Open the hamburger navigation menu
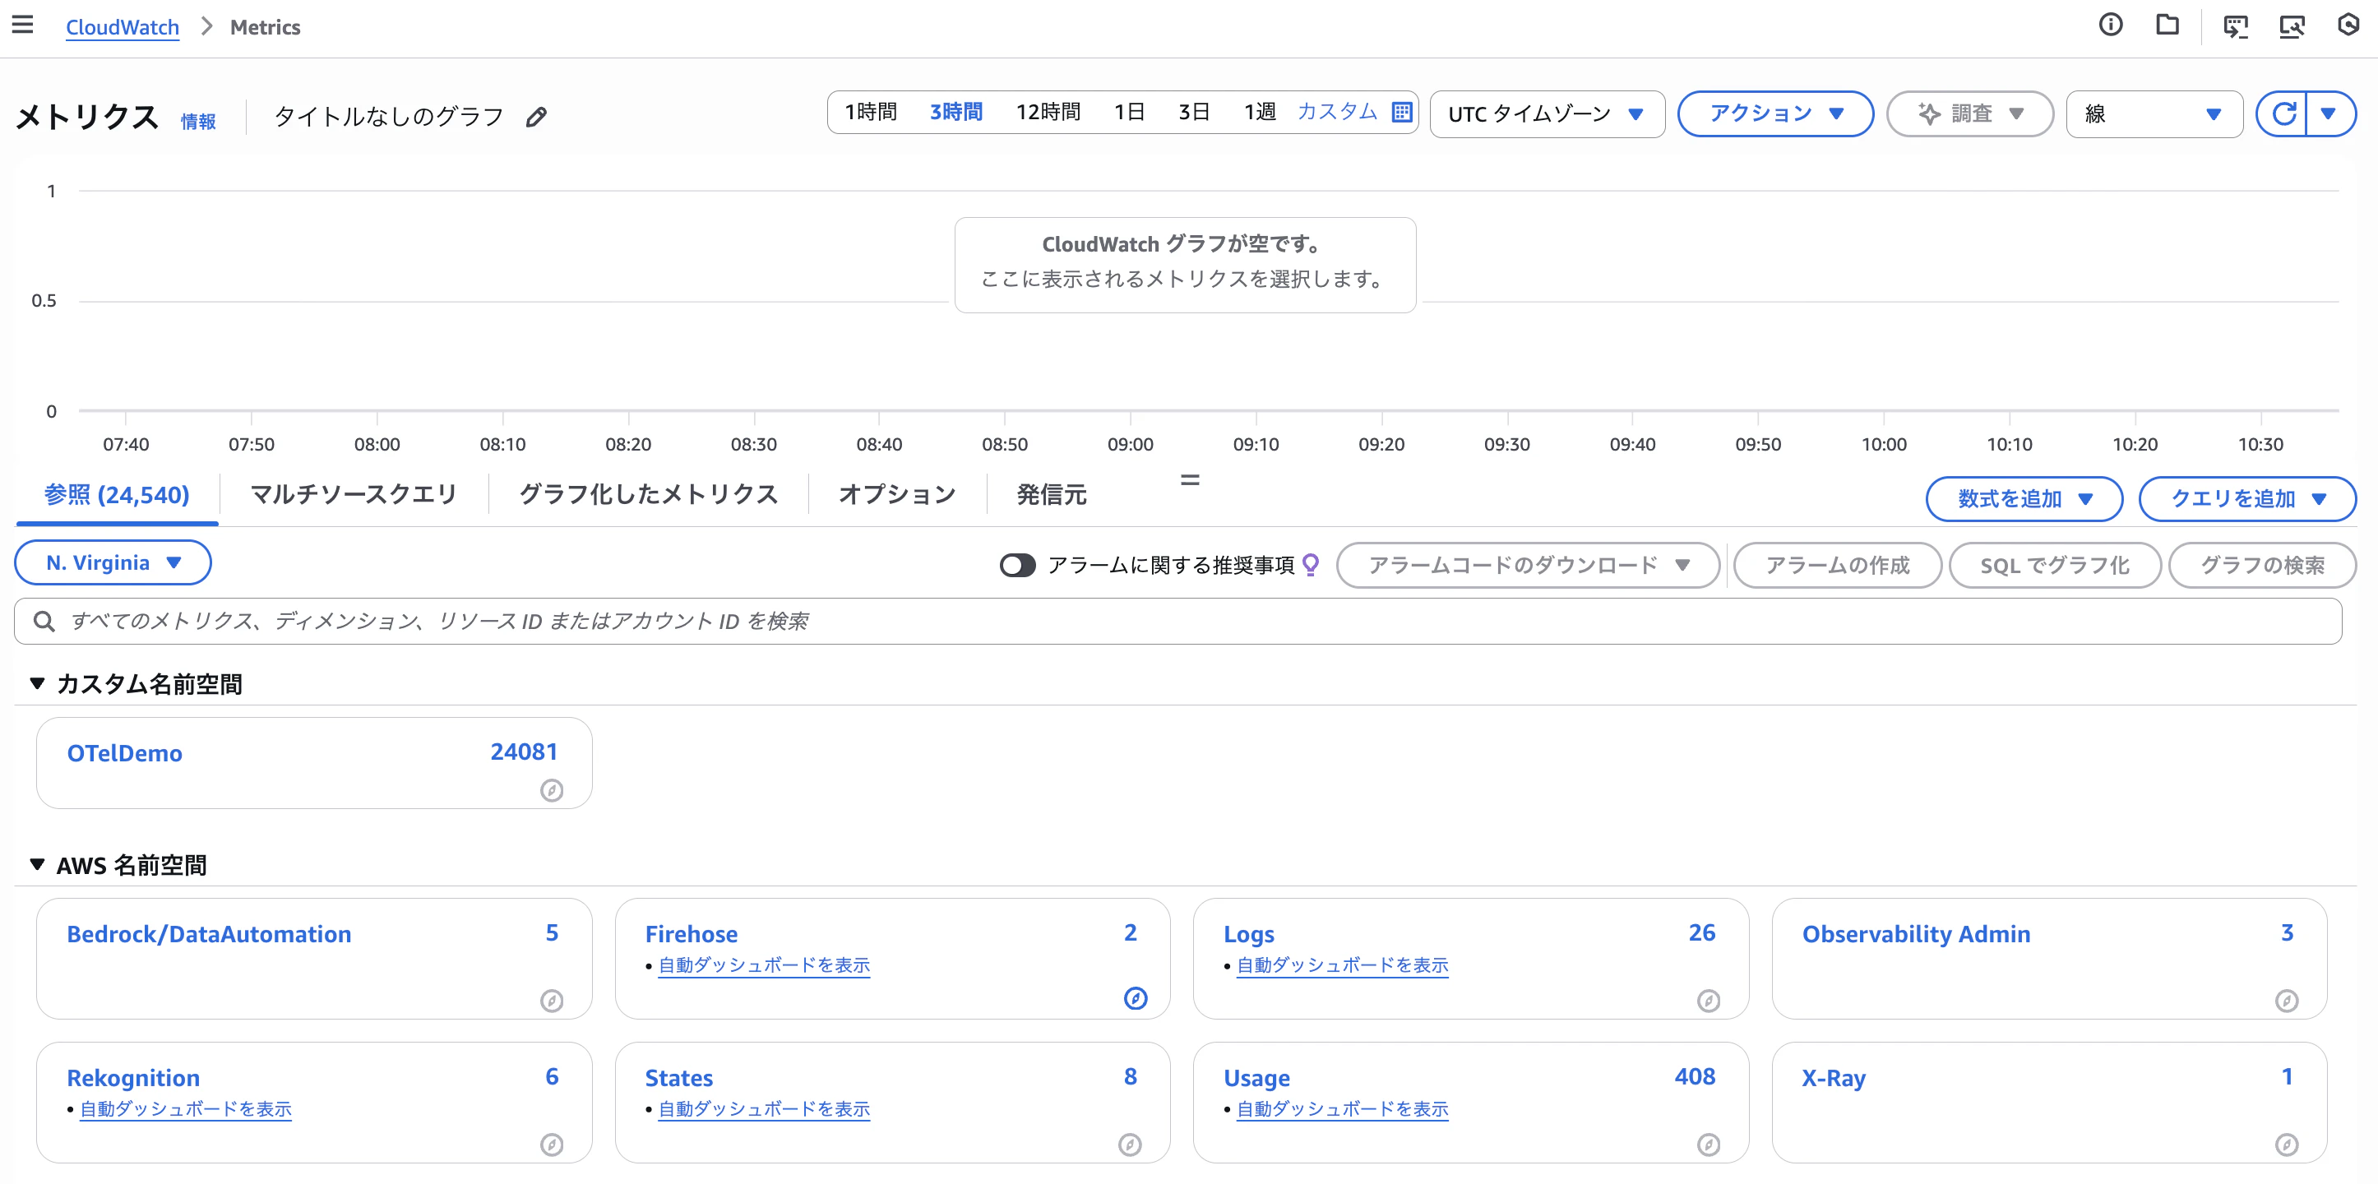Image resolution: width=2378 pixels, height=1184 pixels. pos(23,25)
